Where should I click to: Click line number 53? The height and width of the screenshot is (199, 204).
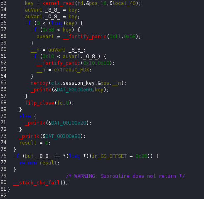tap(3, 3)
